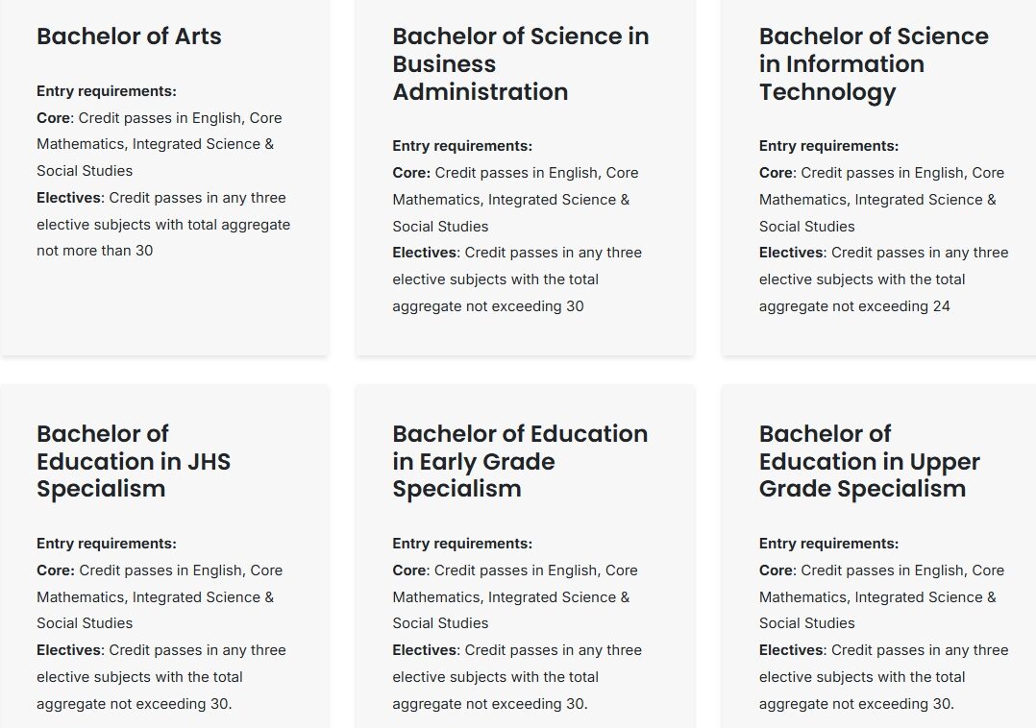Select the Core label in JHS Specialism card
The width and height of the screenshot is (1036, 728).
(54, 570)
